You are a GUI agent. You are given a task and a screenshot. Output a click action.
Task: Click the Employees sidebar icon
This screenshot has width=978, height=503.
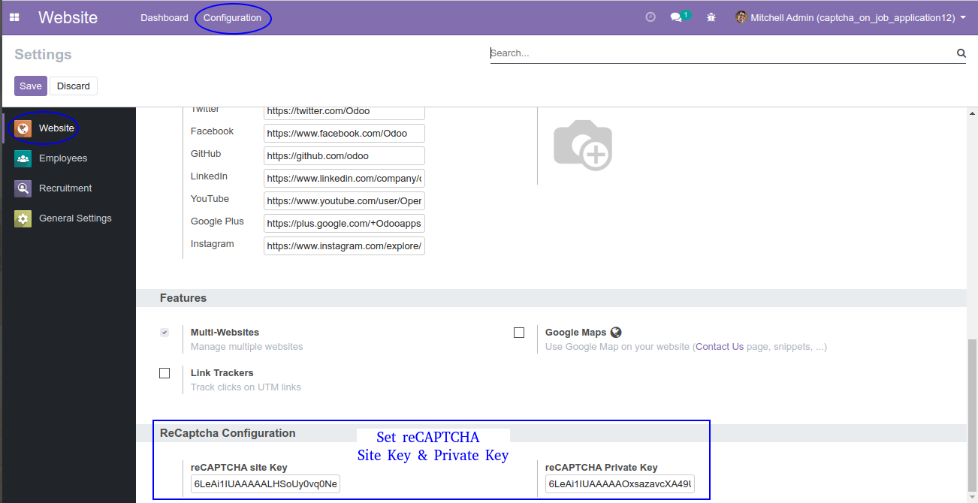23,158
